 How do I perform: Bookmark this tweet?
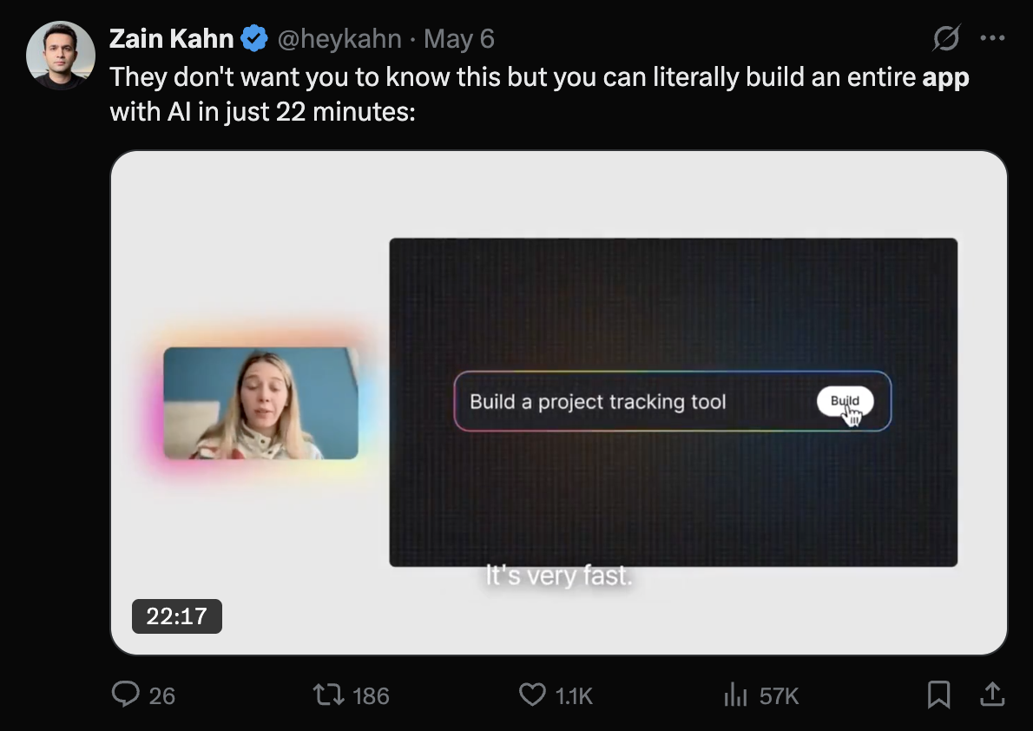938,694
